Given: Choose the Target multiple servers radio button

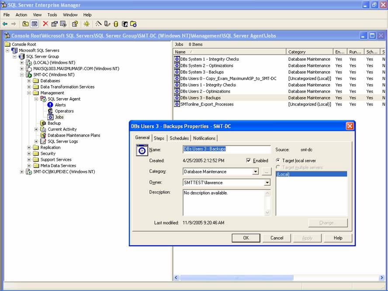Looking at the screenshot, I should [x=278, y=167].
